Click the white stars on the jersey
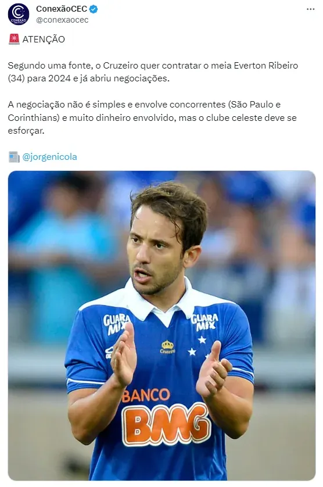 tap(198, 346)
